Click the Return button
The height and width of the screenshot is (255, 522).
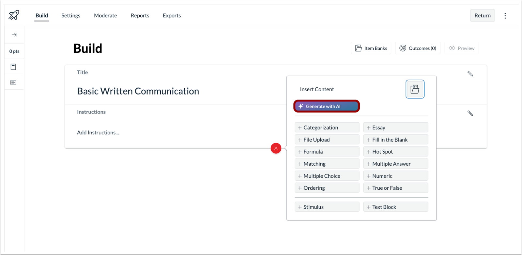(x=483, y=15)
